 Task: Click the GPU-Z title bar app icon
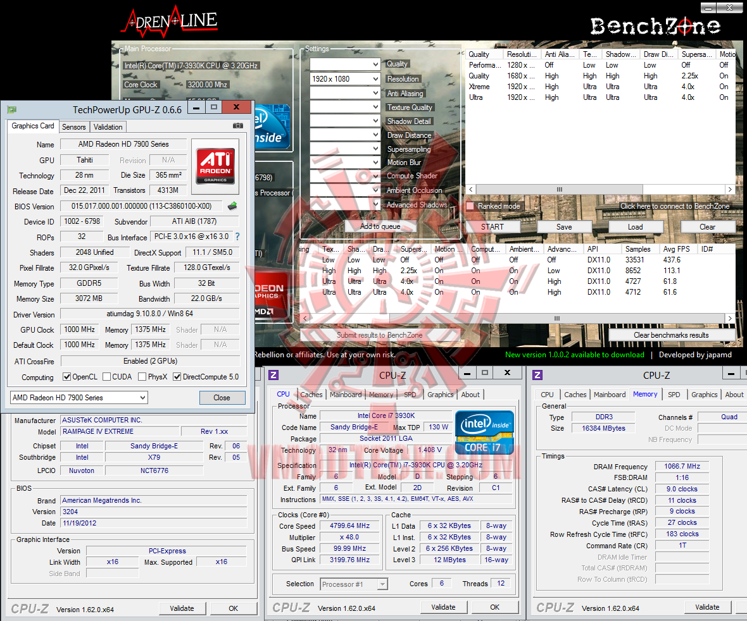tap(12, 110)
